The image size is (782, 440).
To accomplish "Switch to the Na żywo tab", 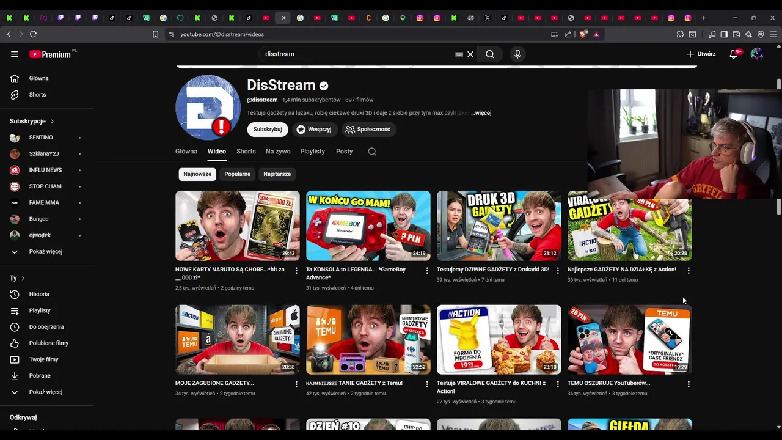I will (278, 152).
